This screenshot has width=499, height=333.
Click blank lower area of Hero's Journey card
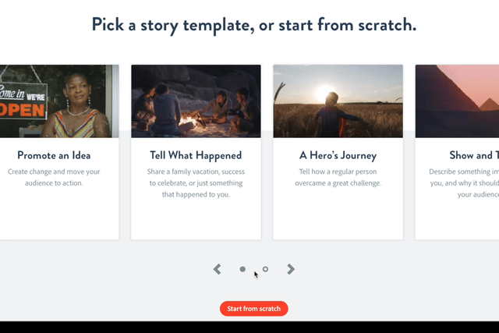pyautogui.click(x=338, y=218)
